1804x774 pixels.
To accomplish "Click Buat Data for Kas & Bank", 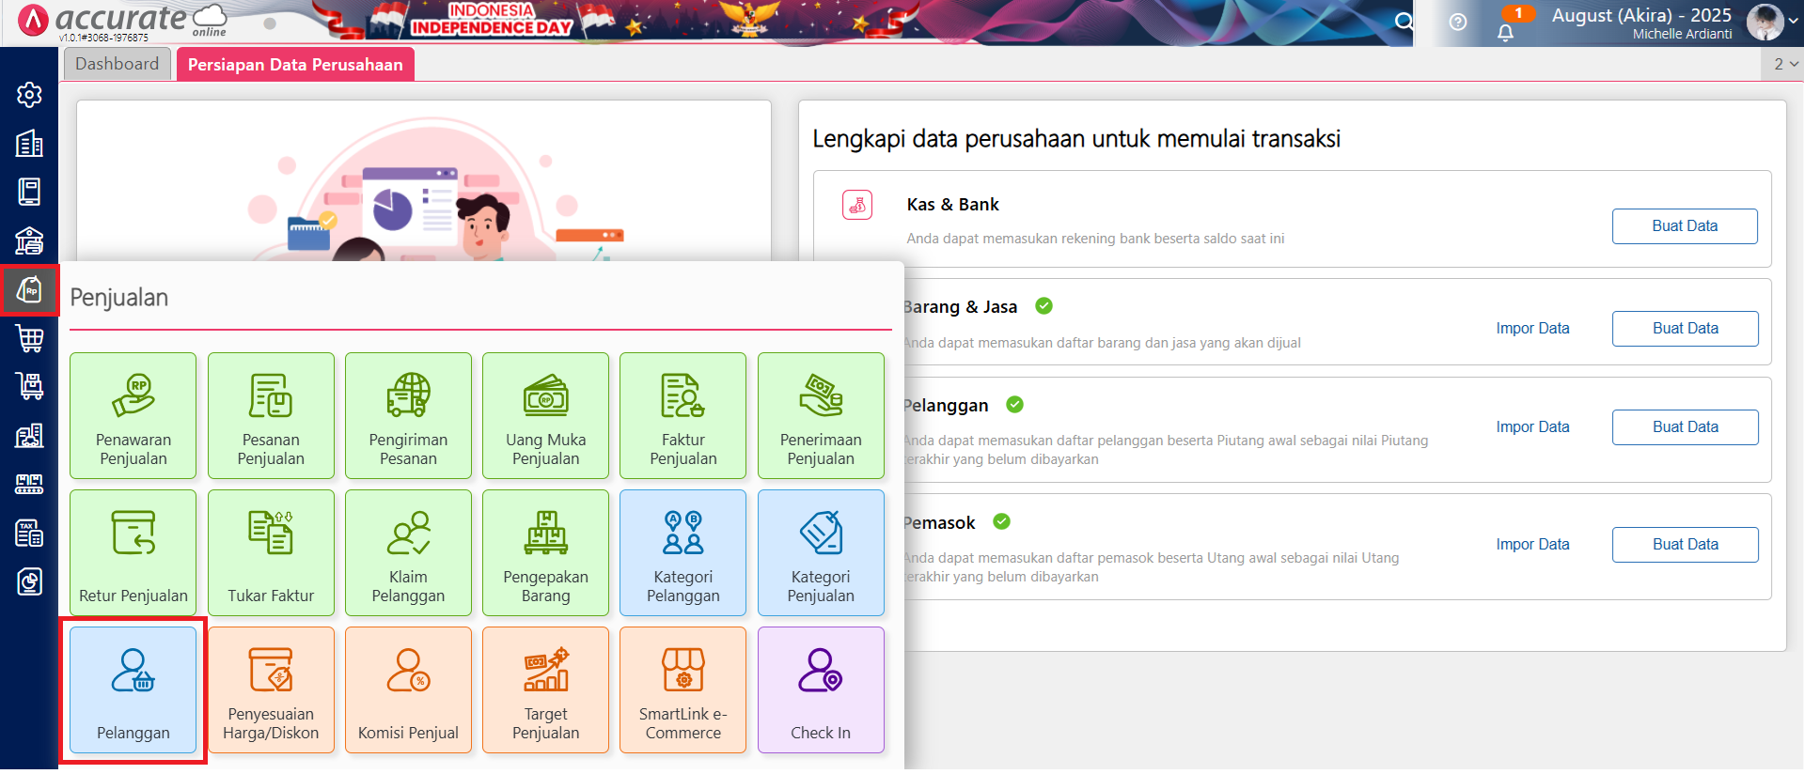I will tap(1685, 226).
